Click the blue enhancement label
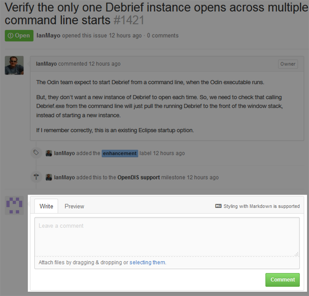This screenshot has height=296, width=309. pos(120,153)
